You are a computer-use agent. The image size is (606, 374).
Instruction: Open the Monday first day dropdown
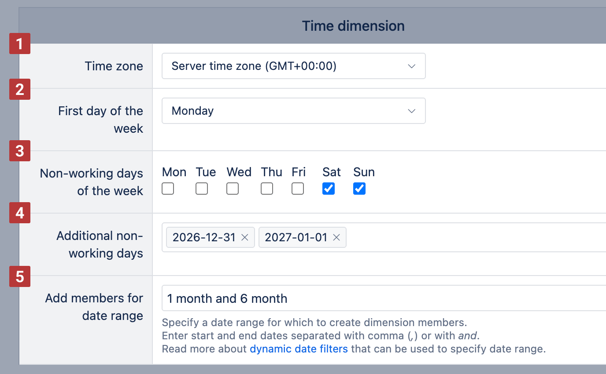click(293, 111)
